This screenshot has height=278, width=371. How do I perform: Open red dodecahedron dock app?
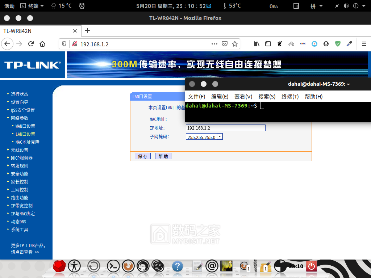tap(59, 266)
